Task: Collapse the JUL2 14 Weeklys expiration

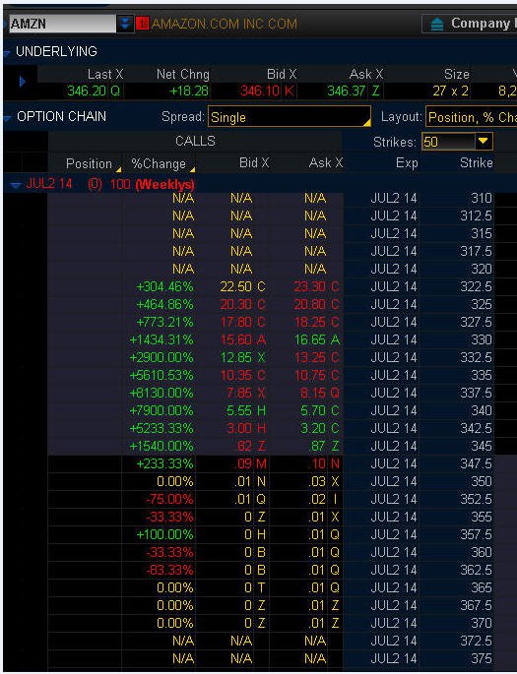Action: [16, 185]
